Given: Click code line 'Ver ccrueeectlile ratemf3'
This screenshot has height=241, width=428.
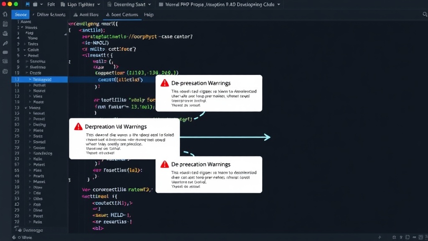Looking at the screenshot, I should tap(117, 190).
